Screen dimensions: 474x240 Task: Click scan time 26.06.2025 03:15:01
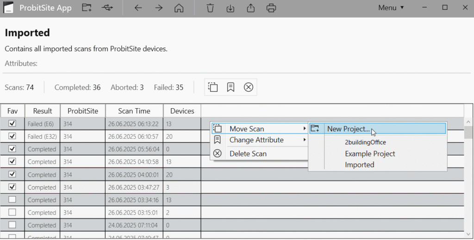point(133,213)
